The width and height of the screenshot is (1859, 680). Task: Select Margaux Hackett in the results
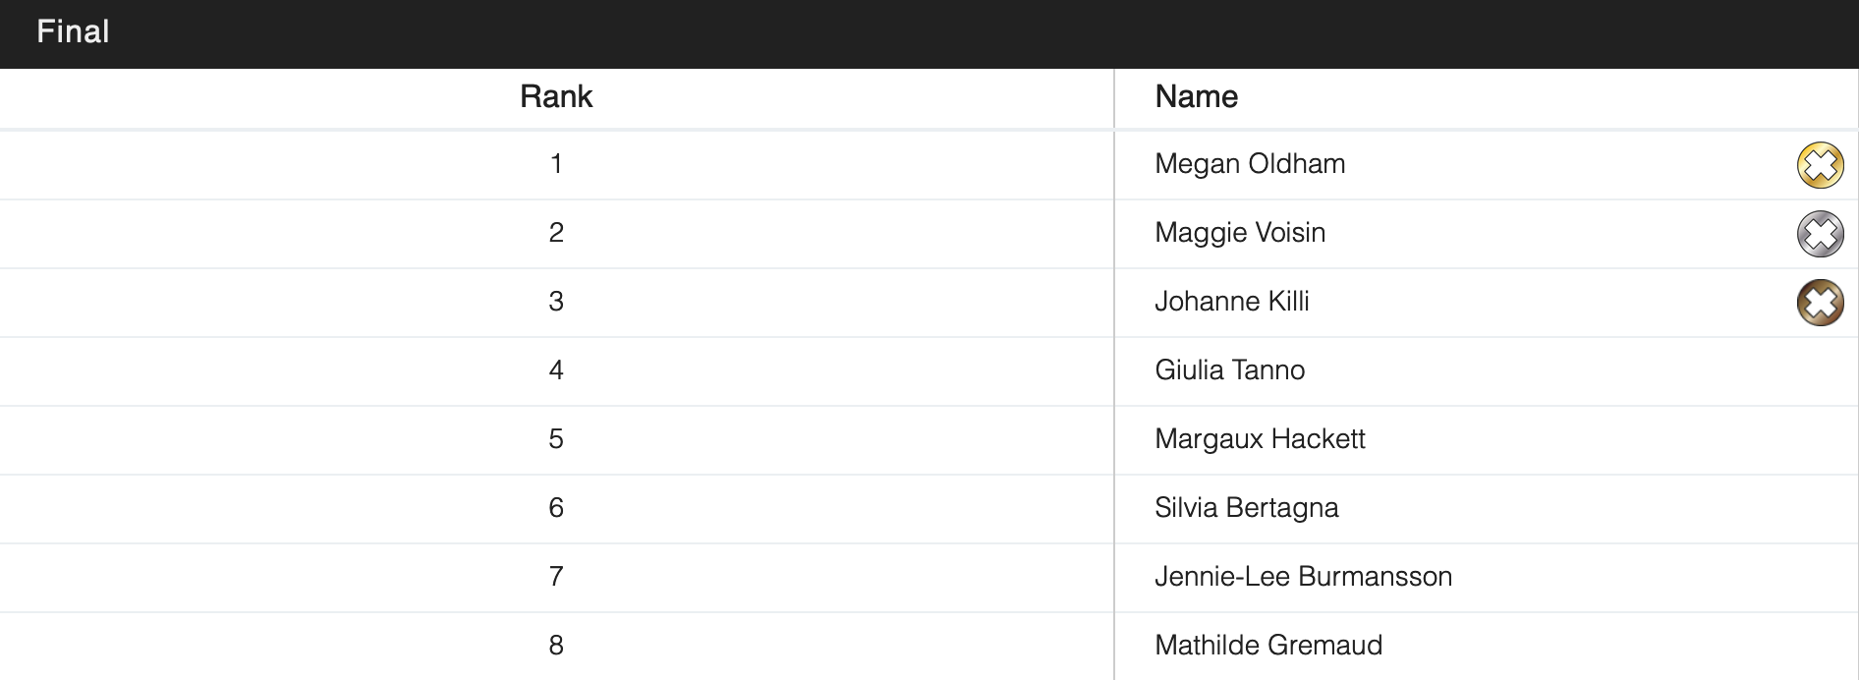[1260, 439]
